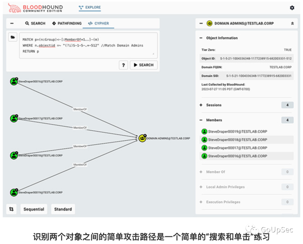Screen dimensions: 303x244
Task: Click the Sessions count badge 4
Action: (287, 105)
